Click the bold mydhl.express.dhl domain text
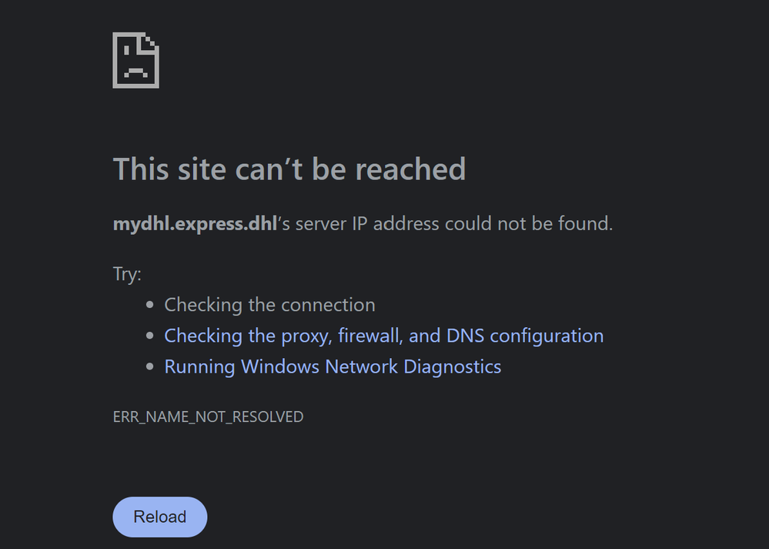Image resolution: width=769 pixels, height=549 pixels. point(194,224)
